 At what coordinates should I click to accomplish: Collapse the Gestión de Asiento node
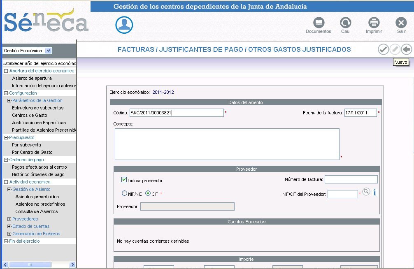9,189
